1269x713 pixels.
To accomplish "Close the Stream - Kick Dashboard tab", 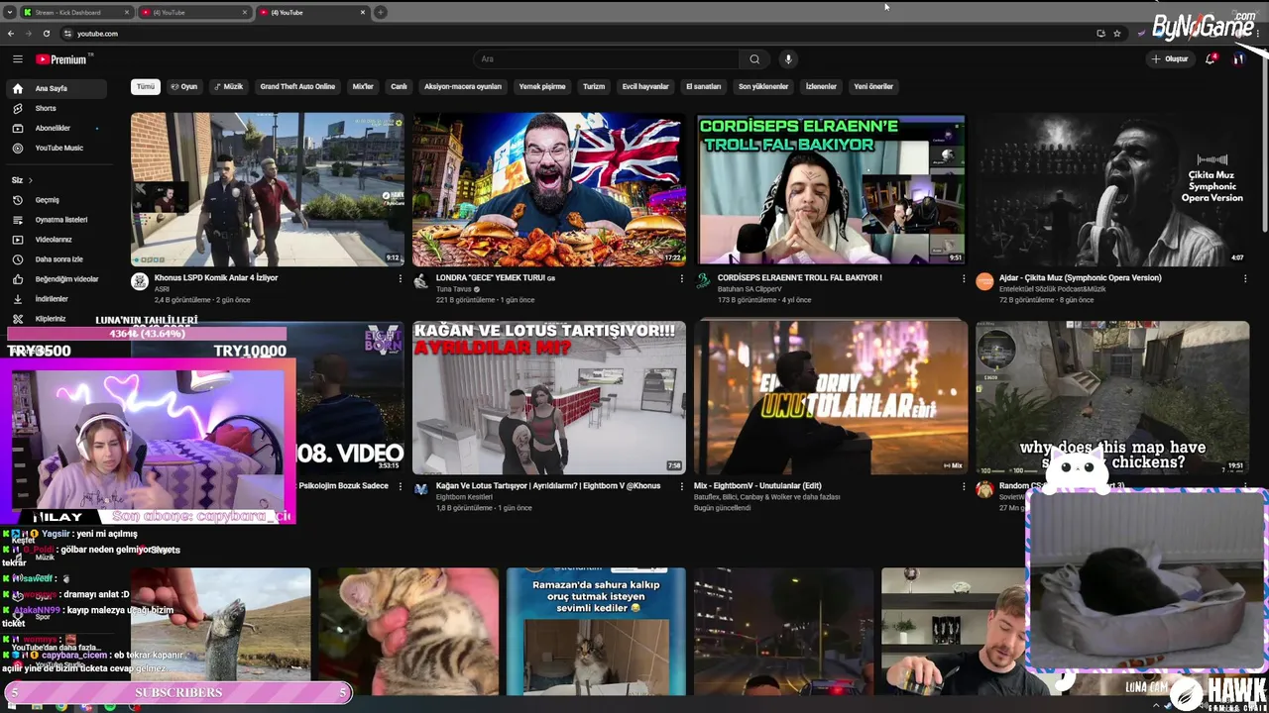I will tap(127, 13).
